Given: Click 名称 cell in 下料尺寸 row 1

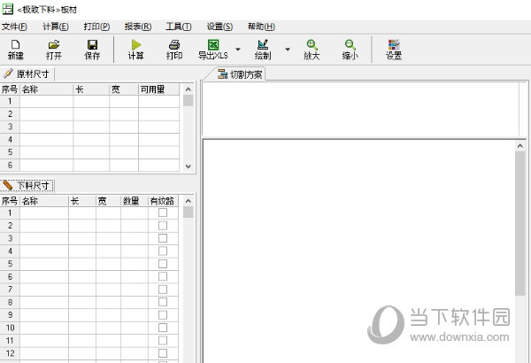Looking at the screenshot, I should tap(44, 212).
